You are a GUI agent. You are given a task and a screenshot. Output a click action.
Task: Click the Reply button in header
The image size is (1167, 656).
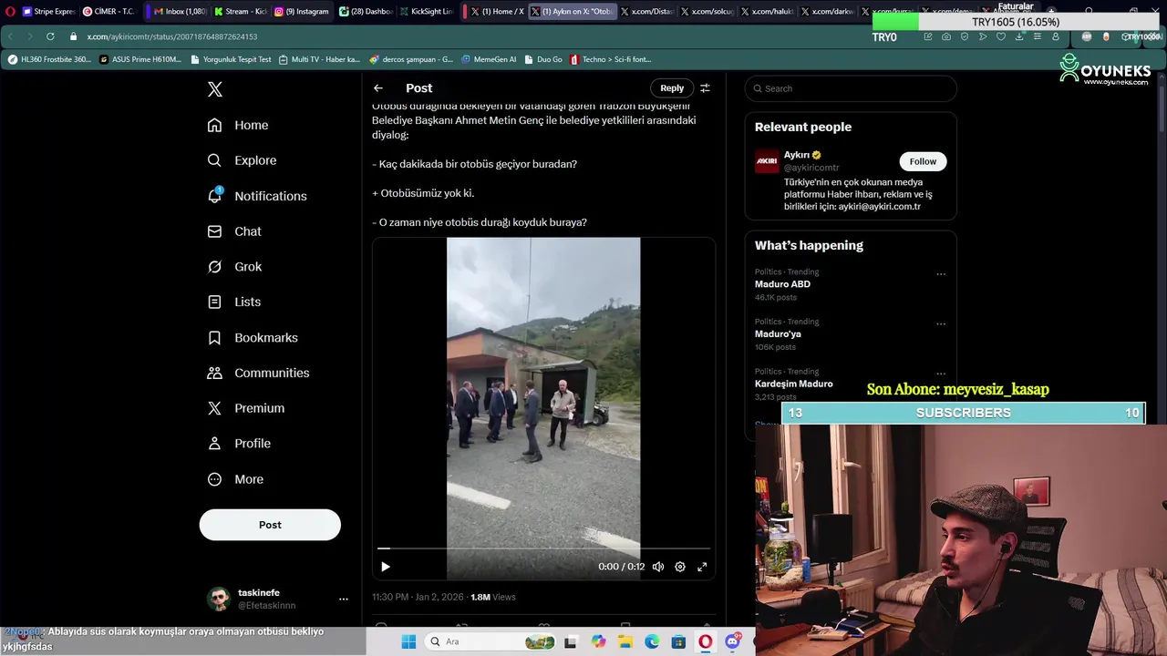coord(672,88)
